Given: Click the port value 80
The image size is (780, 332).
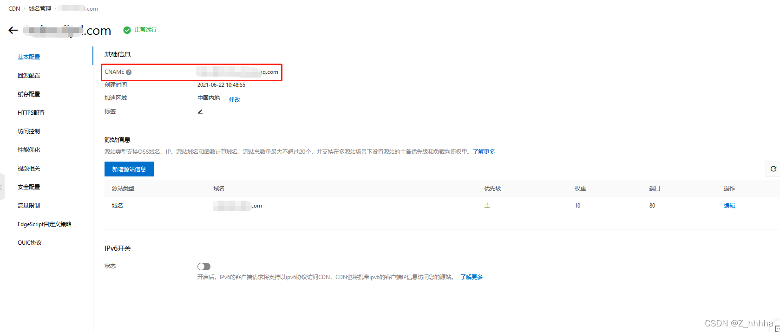Looking at the screenshot, I should 652,205.
